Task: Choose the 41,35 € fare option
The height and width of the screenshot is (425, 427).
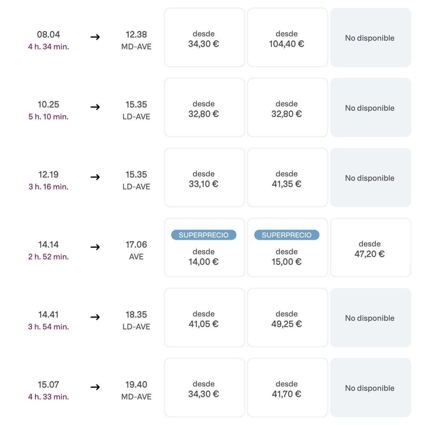Action: coord(287,178)
